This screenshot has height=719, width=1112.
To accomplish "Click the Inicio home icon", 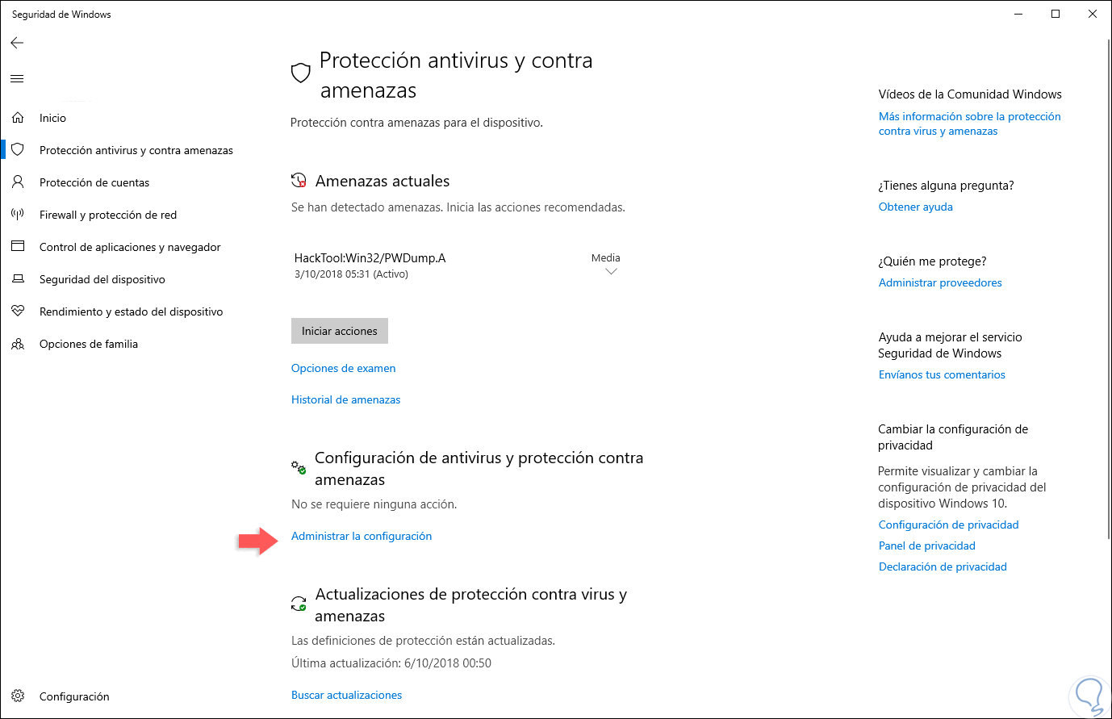I will pos(18,118).
